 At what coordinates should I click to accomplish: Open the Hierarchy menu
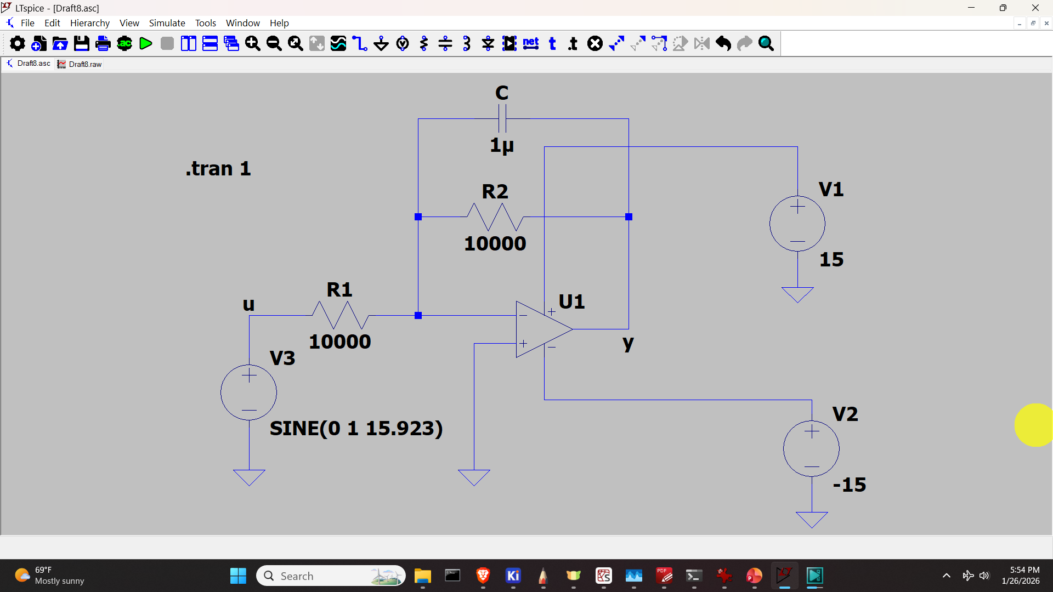[89, 23]
